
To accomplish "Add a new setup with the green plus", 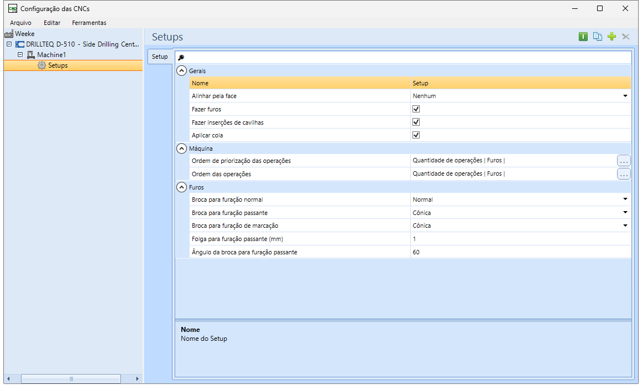I will pyautogui.click(x=612, y=37).
